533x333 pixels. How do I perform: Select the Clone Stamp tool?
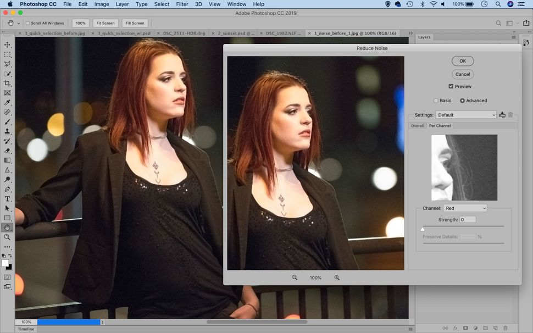pyautogui.click(x=7, y=131)
